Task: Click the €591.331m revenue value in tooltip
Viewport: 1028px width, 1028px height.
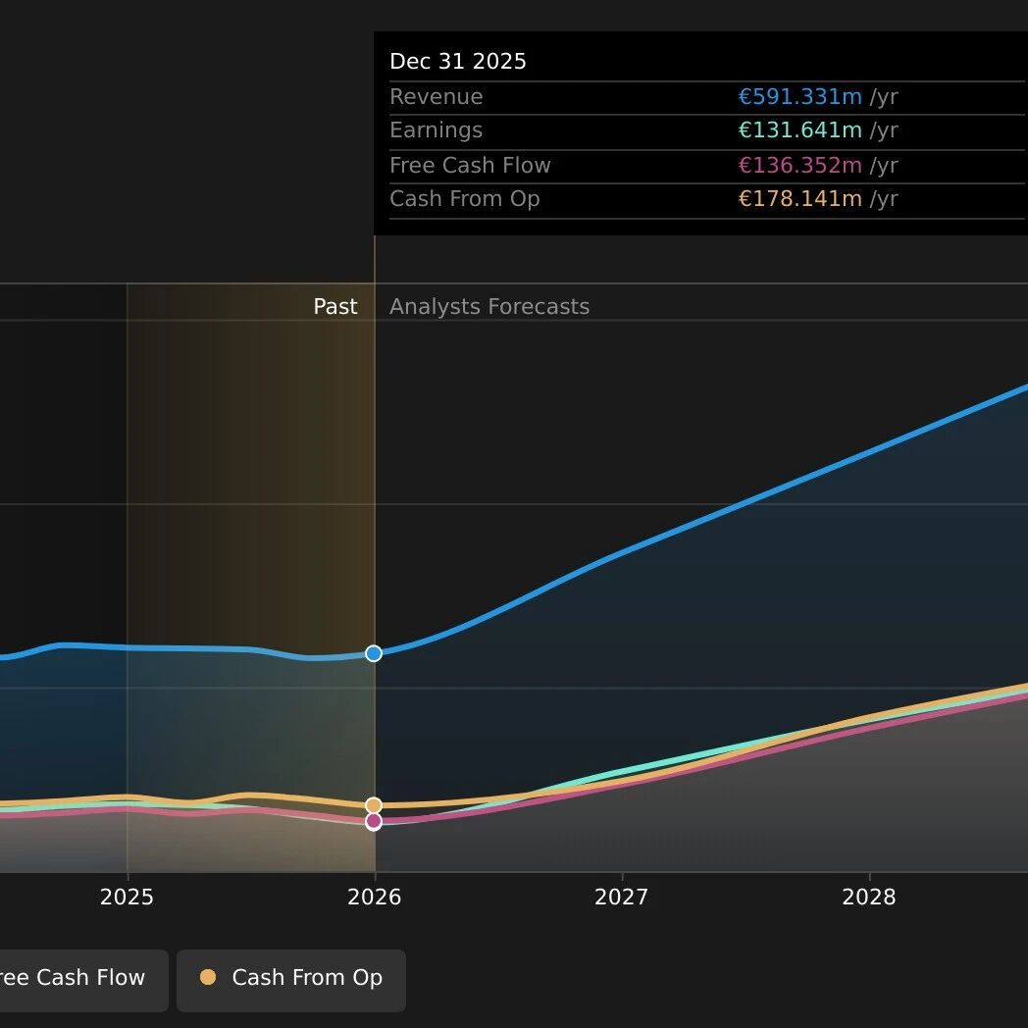Action: point(799,97)
